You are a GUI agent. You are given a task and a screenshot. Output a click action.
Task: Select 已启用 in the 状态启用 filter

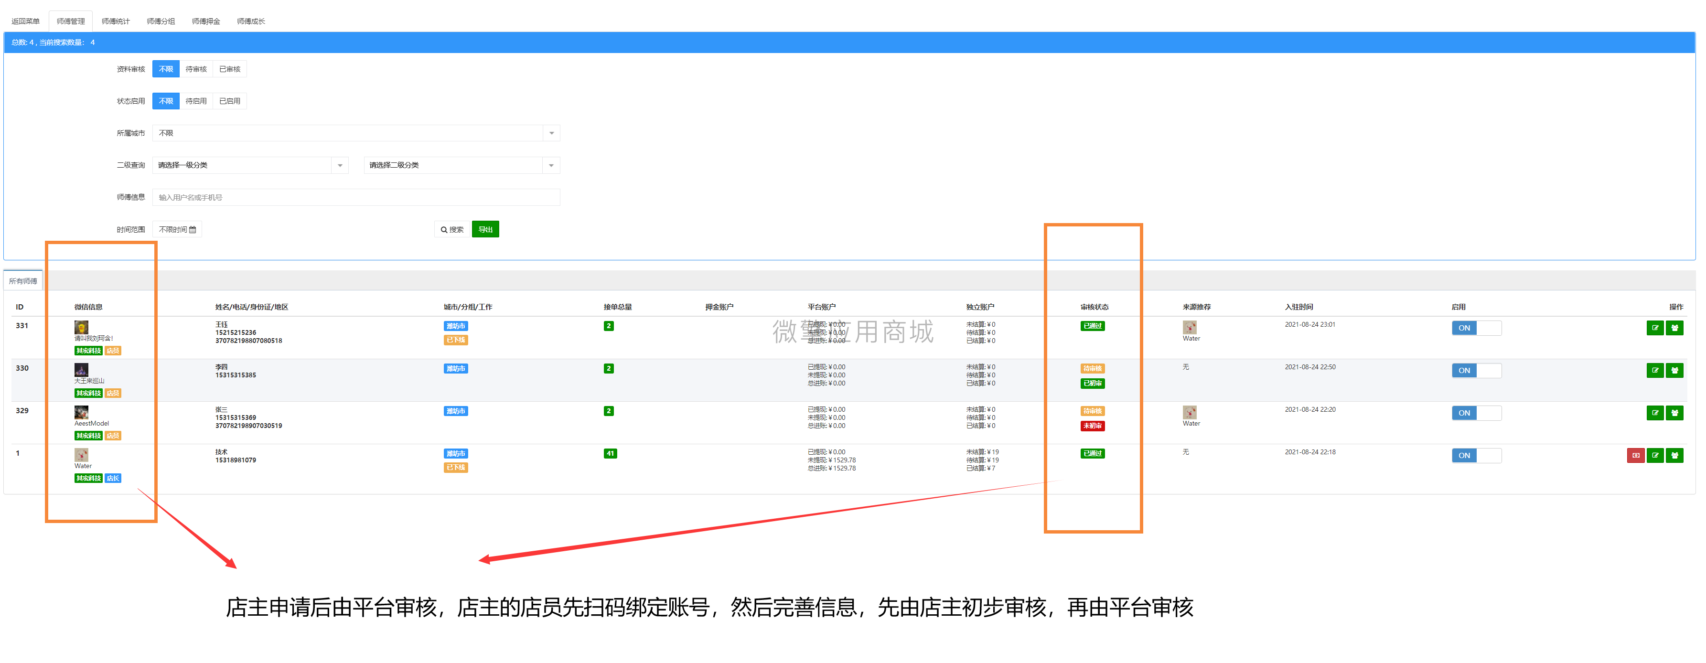coord(230,101)
